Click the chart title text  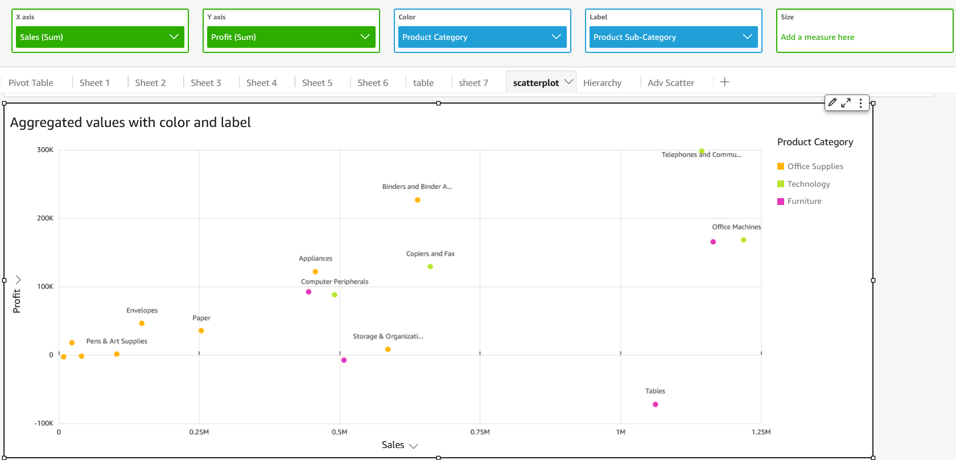coord(130,122)
